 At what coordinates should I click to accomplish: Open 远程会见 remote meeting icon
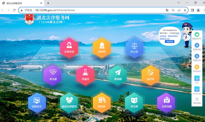pyautogui.click(x=37, y=102)
